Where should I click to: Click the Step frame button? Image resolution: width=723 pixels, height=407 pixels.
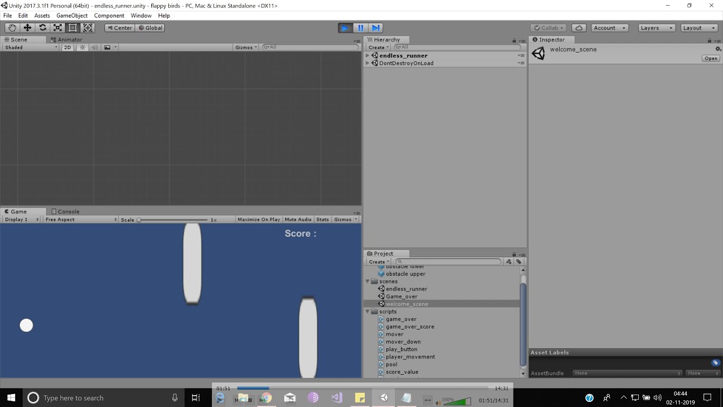pos(376,28)
